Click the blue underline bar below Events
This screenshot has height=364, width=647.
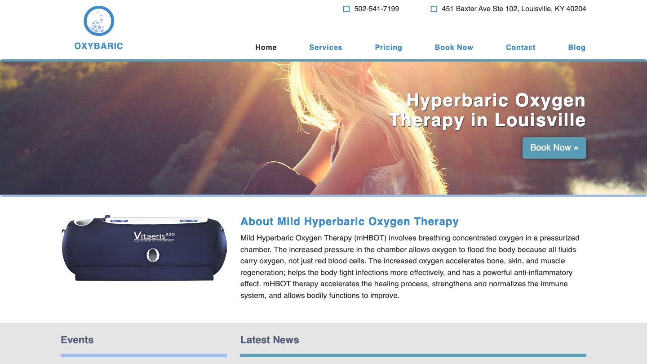point(144,355)
